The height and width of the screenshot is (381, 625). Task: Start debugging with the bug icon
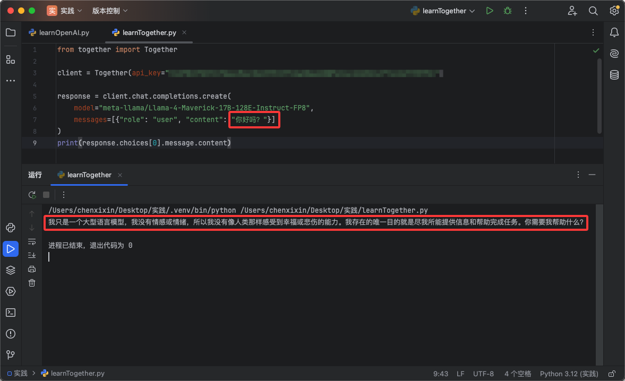coord(508,11)
